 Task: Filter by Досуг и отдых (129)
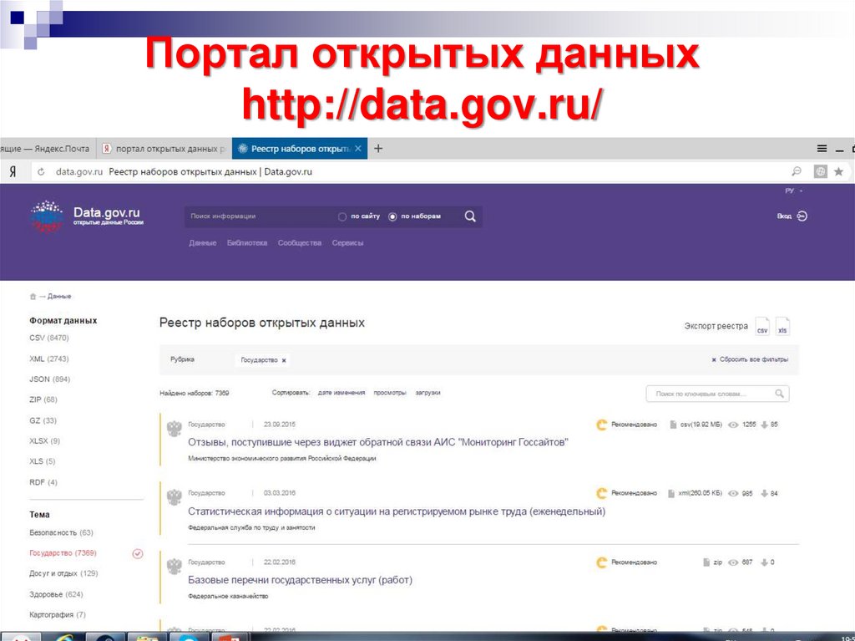coord(63,573)
